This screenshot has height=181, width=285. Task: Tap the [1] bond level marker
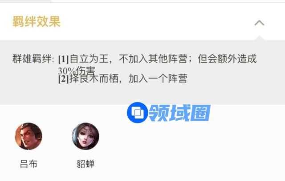click(64, 59)
